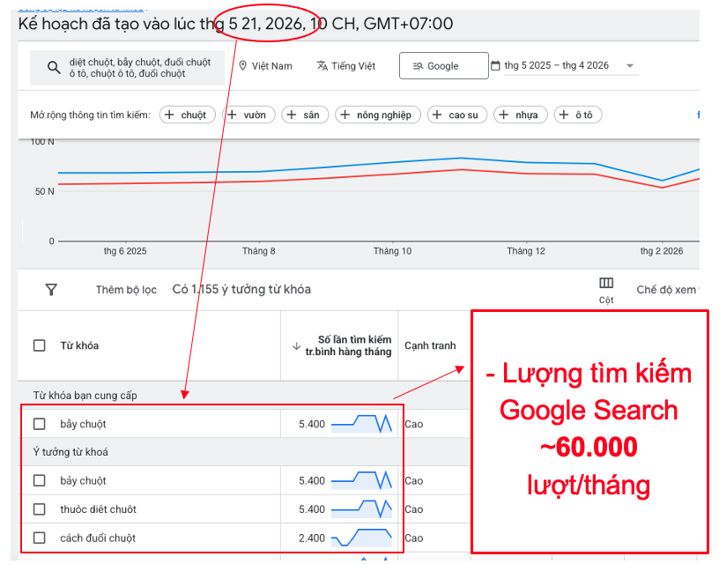Click the Tiếng Việt language setting

(346, 65)
